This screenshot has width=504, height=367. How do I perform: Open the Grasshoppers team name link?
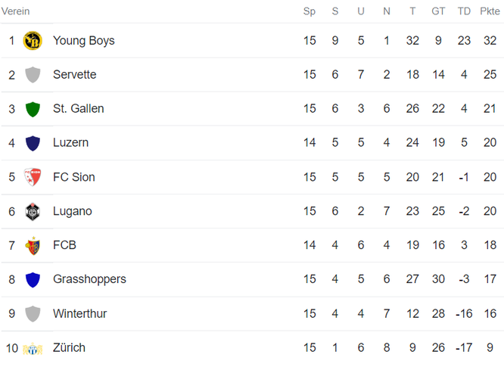[x=90, y=279]
